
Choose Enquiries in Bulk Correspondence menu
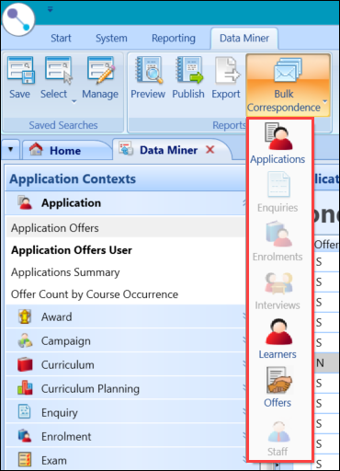(278, 192)
